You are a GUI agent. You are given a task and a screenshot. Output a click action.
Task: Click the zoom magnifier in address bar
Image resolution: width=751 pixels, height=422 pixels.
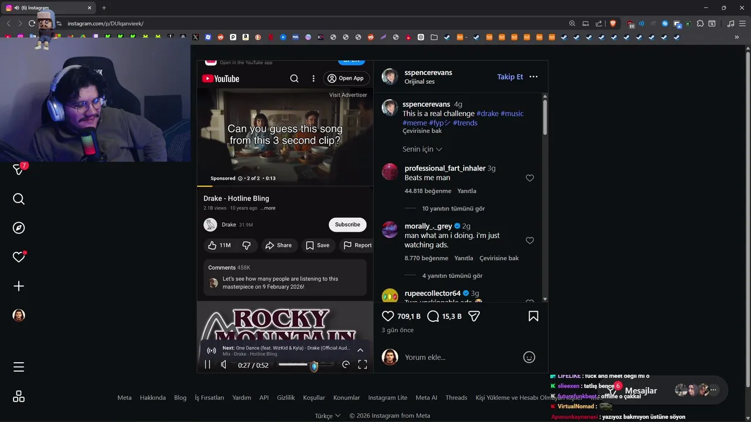pos(572,23)
